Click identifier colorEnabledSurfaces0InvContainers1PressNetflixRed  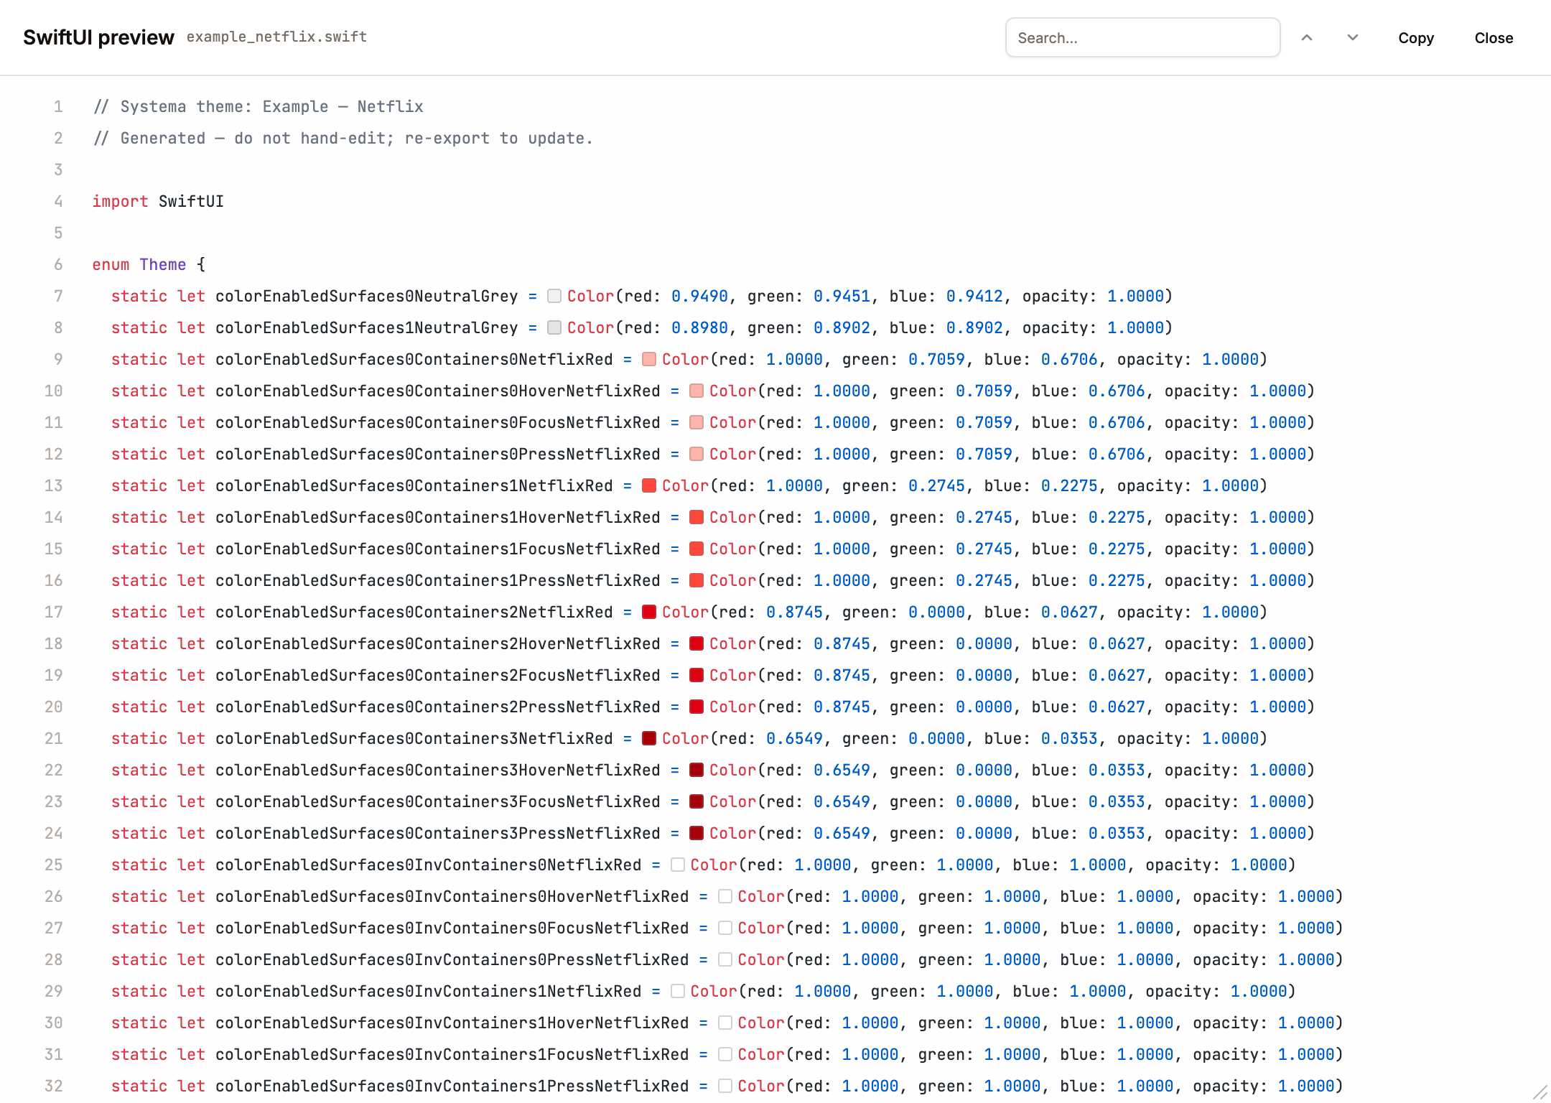452,1086
